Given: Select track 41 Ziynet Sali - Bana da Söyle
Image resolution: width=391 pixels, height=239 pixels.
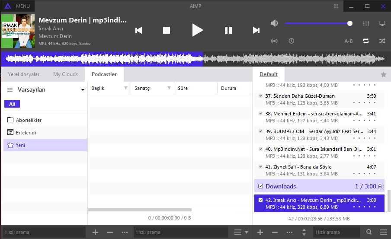Looking at the screenshot, I should tap(319, 170).
